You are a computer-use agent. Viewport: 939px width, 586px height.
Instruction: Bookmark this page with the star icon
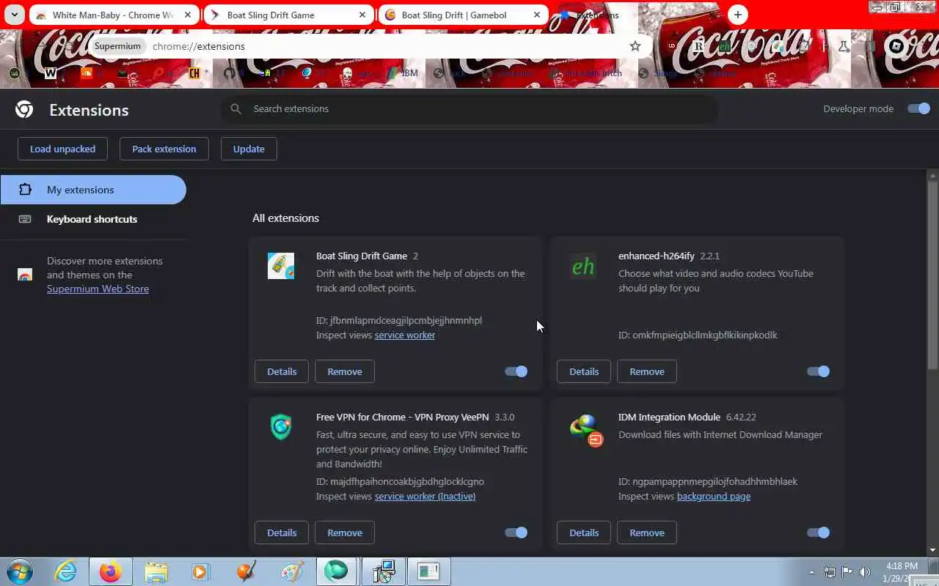pyautogui.click(x=635, y=46)
